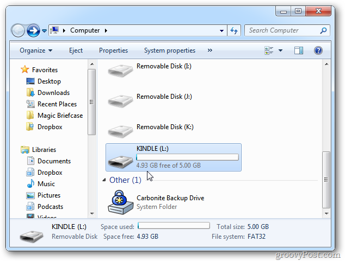Open the Organize menu
The width and height of the screenshot is (345, 261).
(x=36, y=50)
